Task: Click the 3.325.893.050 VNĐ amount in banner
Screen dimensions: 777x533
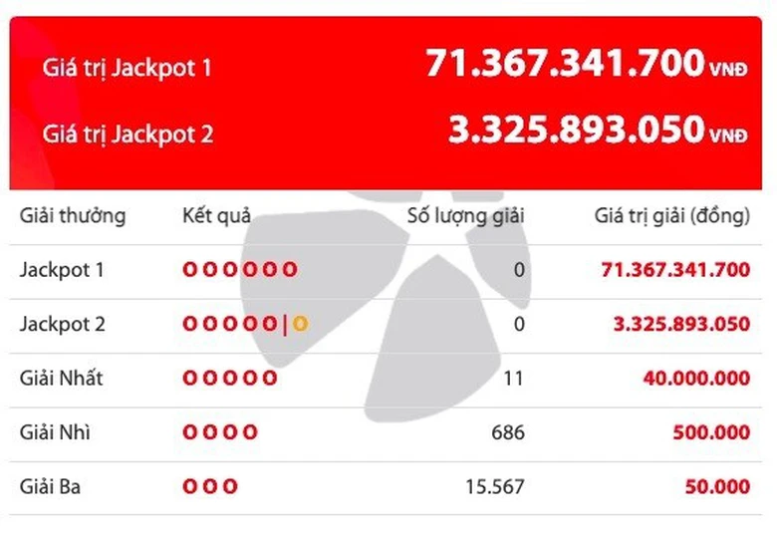Action: (x=597, y=131)
